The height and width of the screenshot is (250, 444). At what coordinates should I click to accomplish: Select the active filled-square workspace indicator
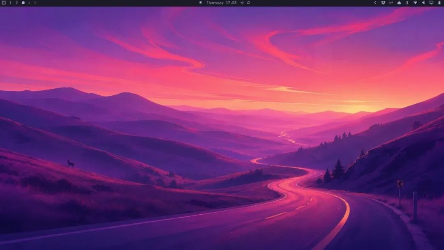click(x=23, y=3)
